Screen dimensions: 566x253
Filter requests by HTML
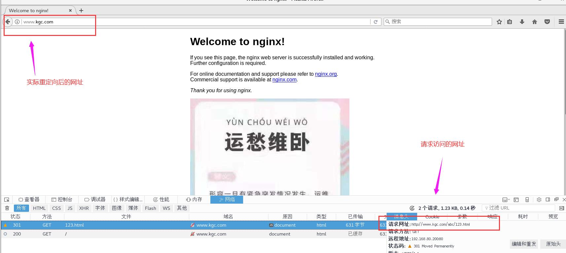click(x=39, y=208)
